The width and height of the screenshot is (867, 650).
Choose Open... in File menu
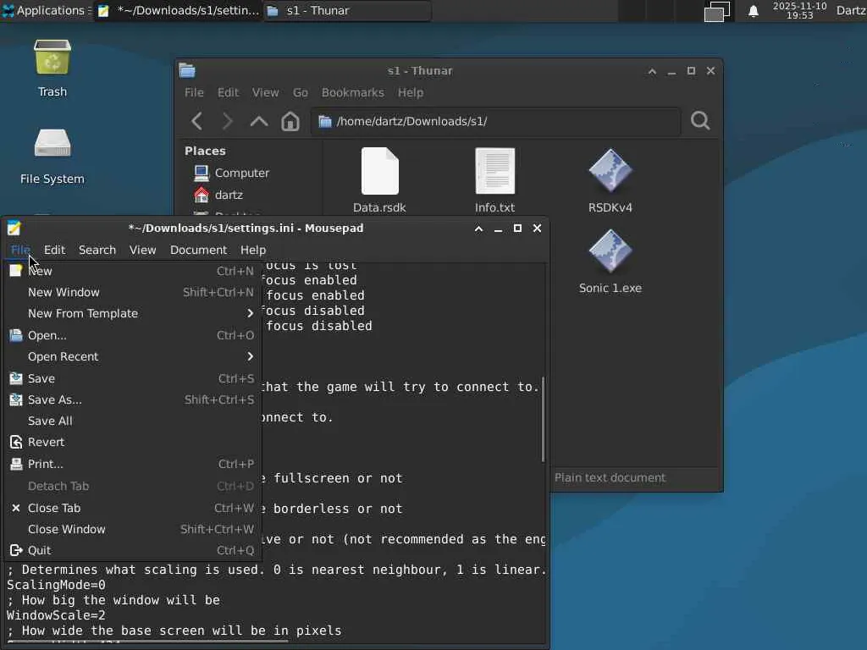(132, 335)
